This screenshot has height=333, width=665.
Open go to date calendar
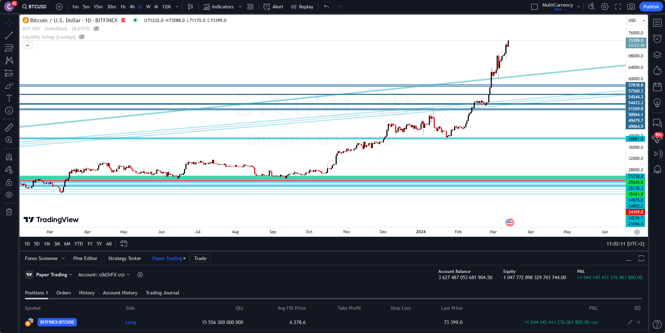(123, 244)
